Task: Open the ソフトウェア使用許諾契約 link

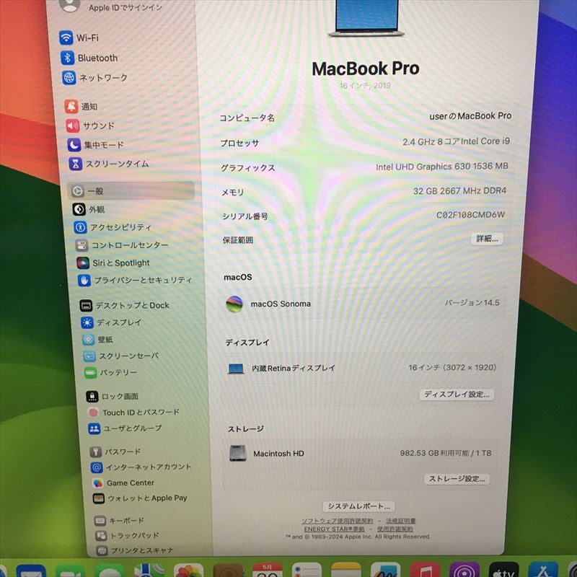Action: click(x=337, y=521)
